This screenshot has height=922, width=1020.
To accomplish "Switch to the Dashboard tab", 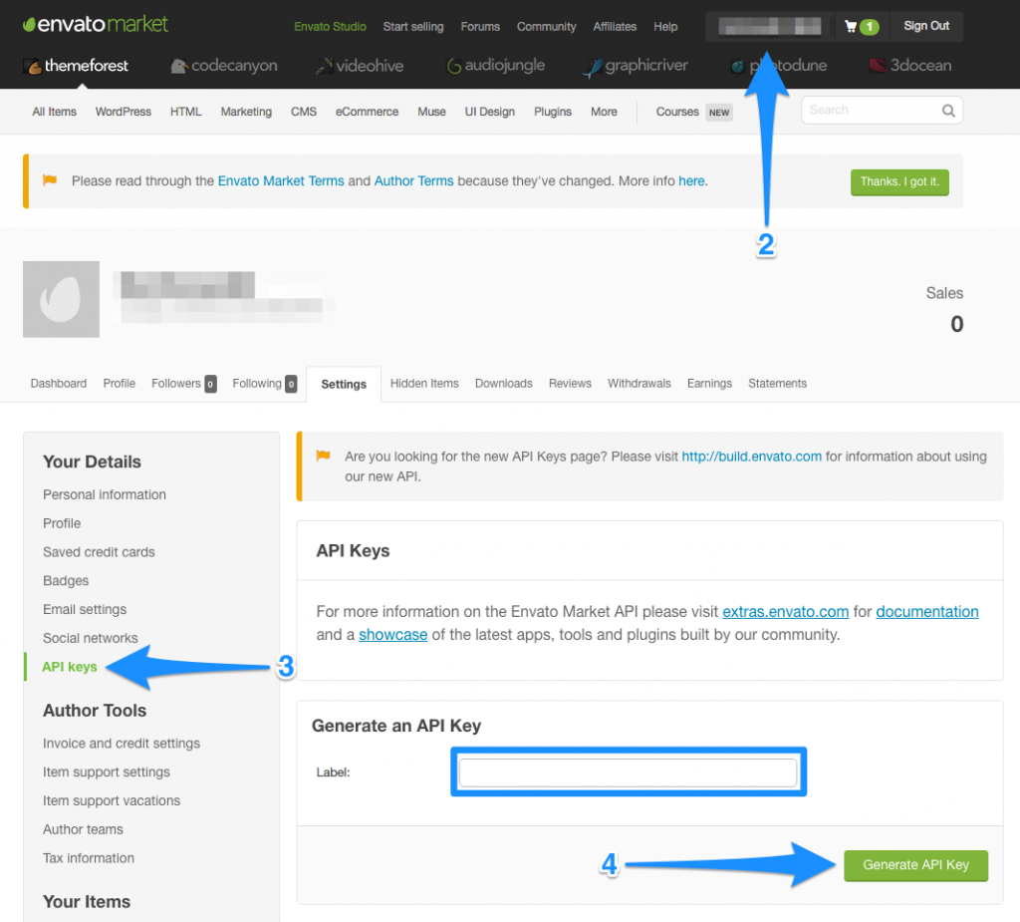I will 59,384.
